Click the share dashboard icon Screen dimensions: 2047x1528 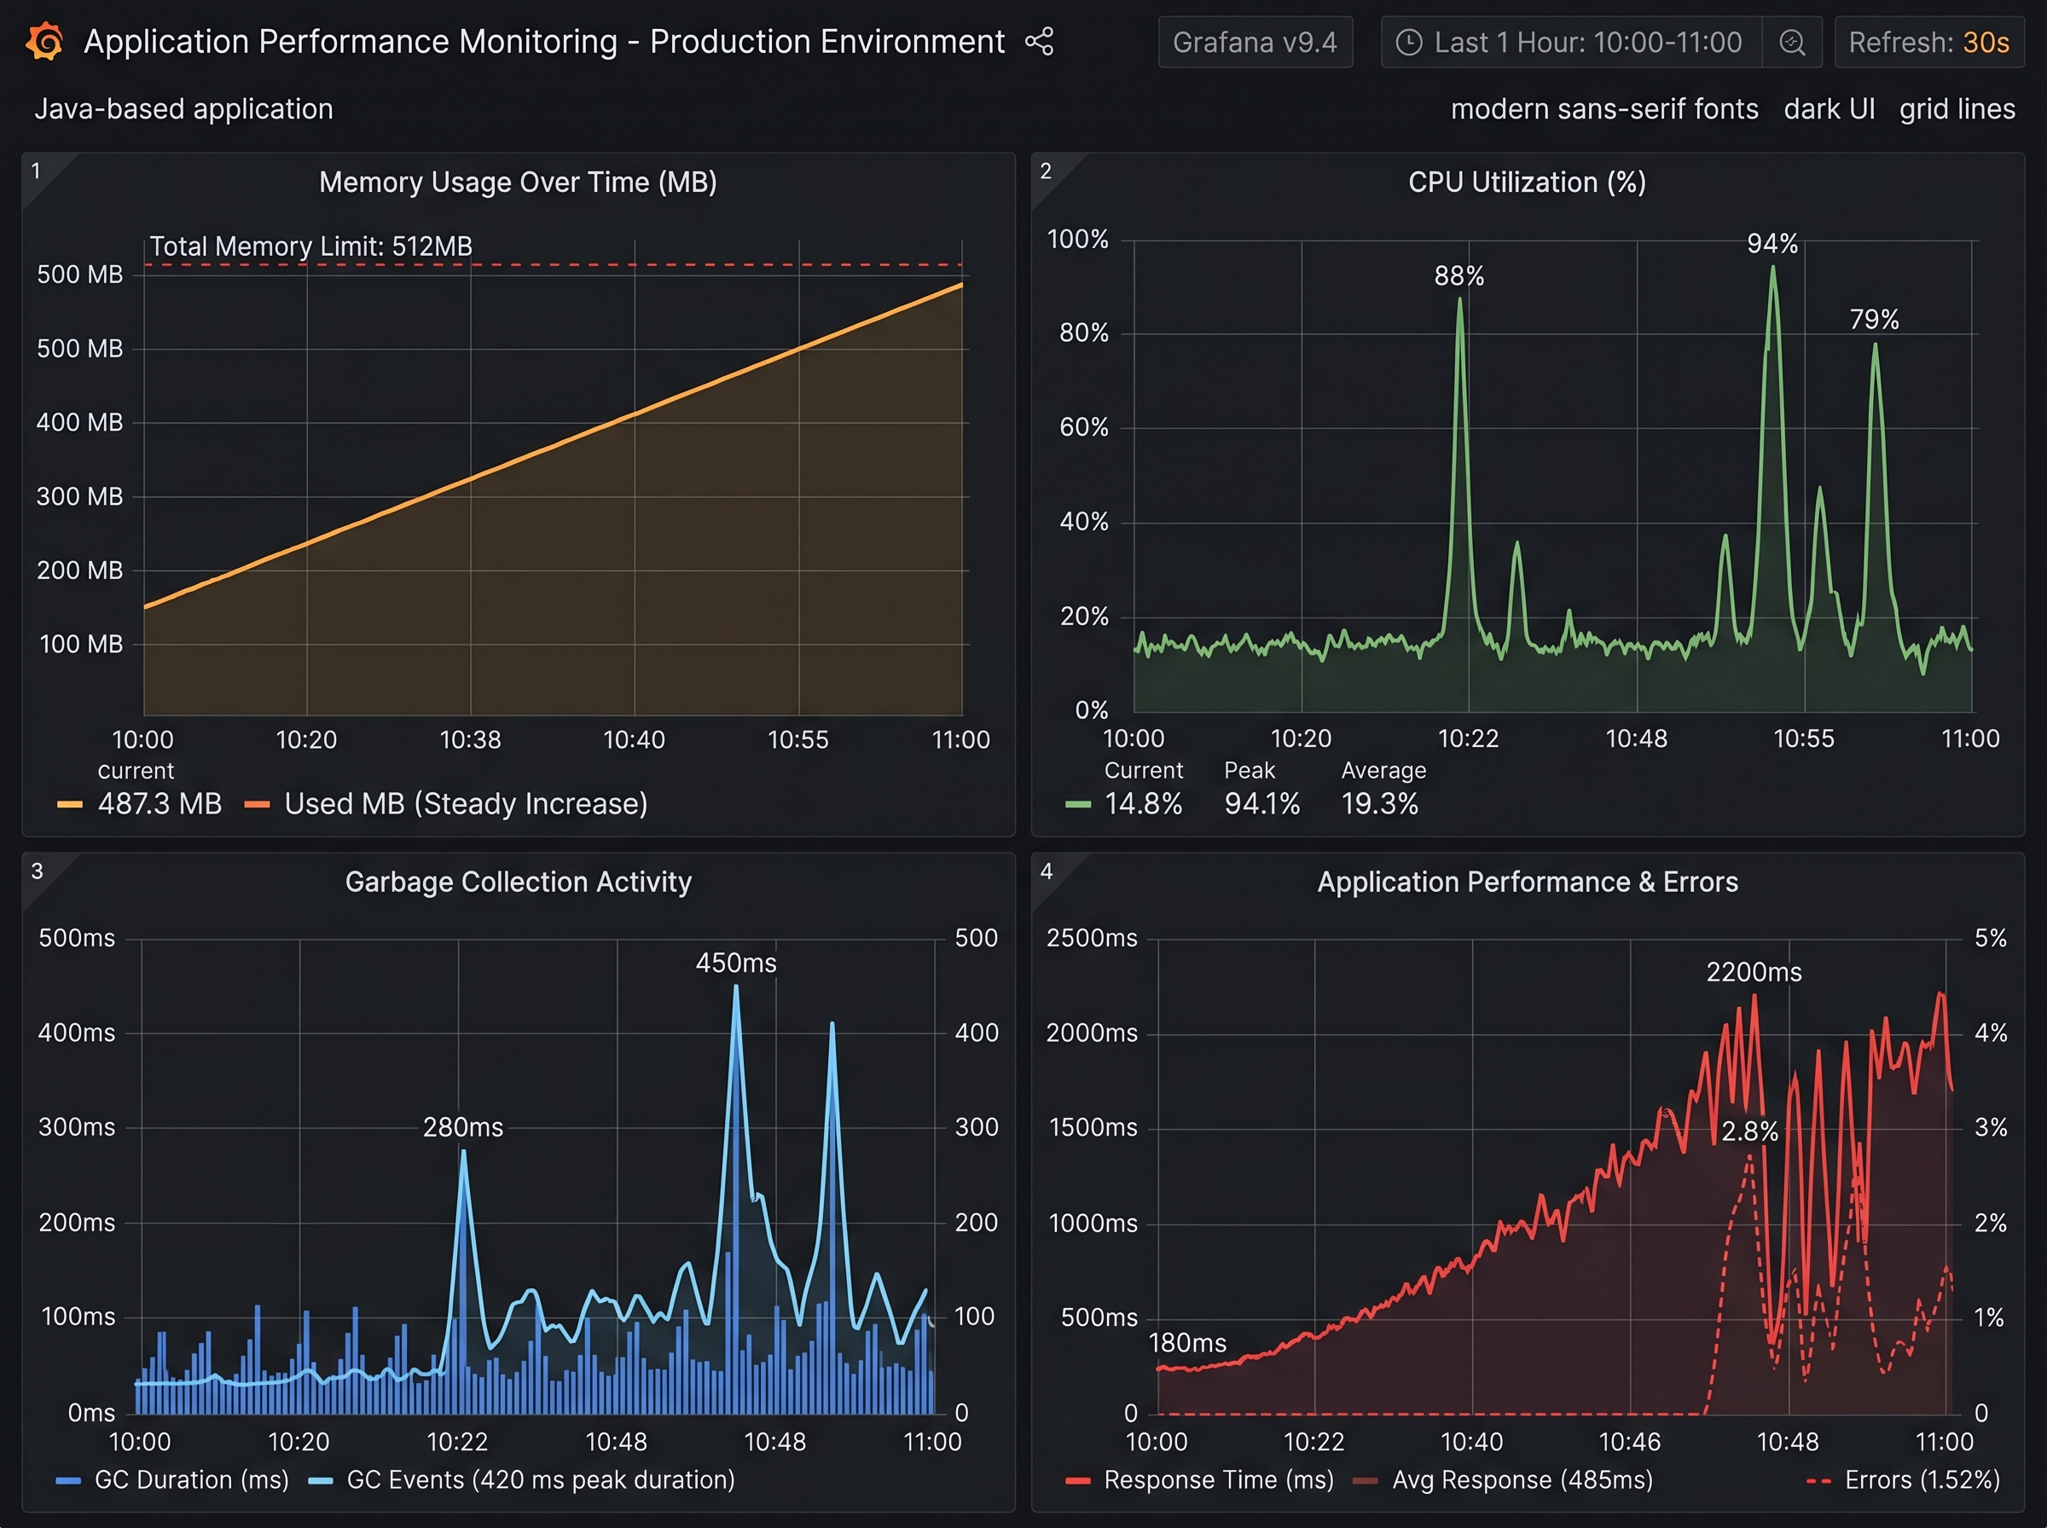point(1040,42)
